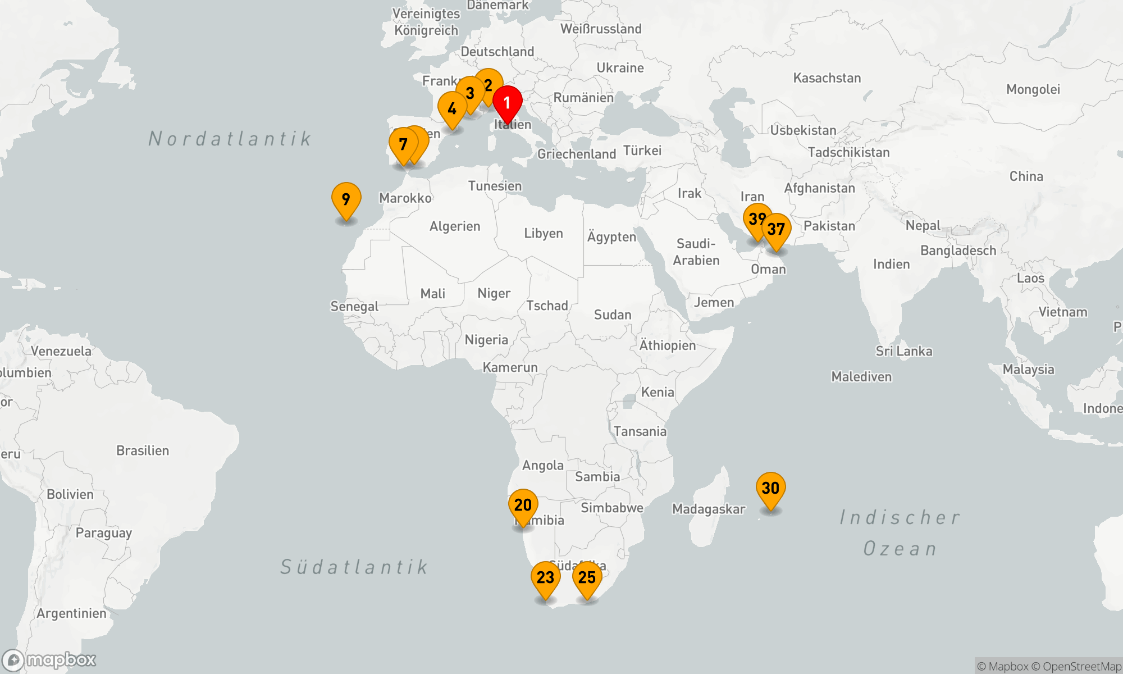Screen dimensions: 1123x674
Task: Open marker 30 east of Madagascar
Action: point(770,488)
